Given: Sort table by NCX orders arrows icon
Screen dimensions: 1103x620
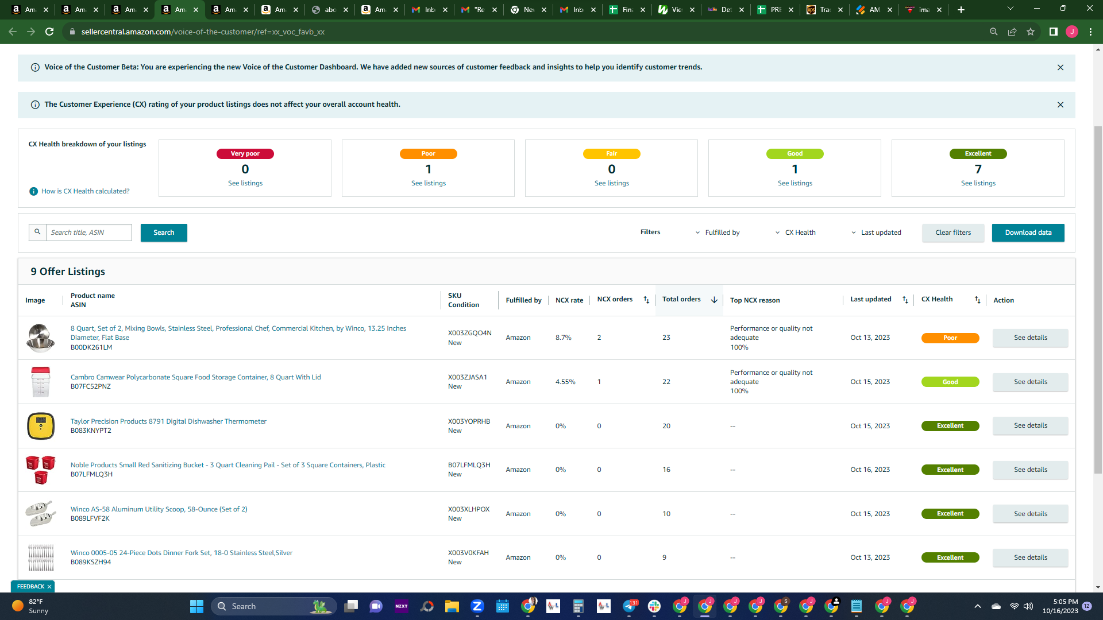Looking at the screenshot, I should 646,300.
